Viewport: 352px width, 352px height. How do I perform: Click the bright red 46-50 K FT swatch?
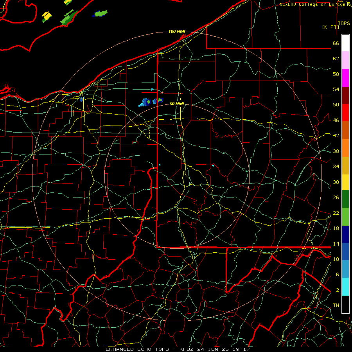[345, 113]
